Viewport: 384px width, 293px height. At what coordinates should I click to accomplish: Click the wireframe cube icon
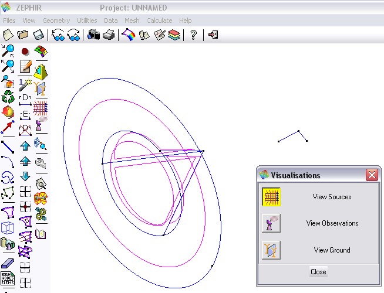click(8, 228)
